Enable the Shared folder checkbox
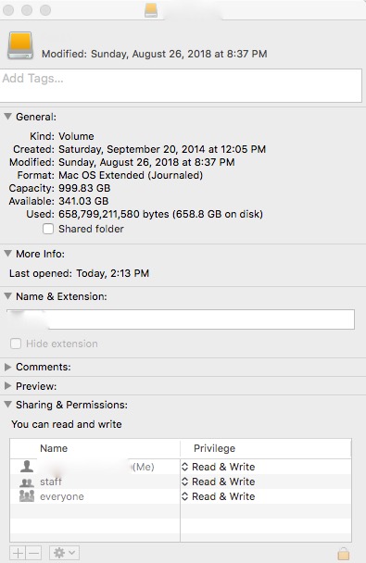Image resolution: width=366 pixels, height=563 pixels. click(48, 229)
